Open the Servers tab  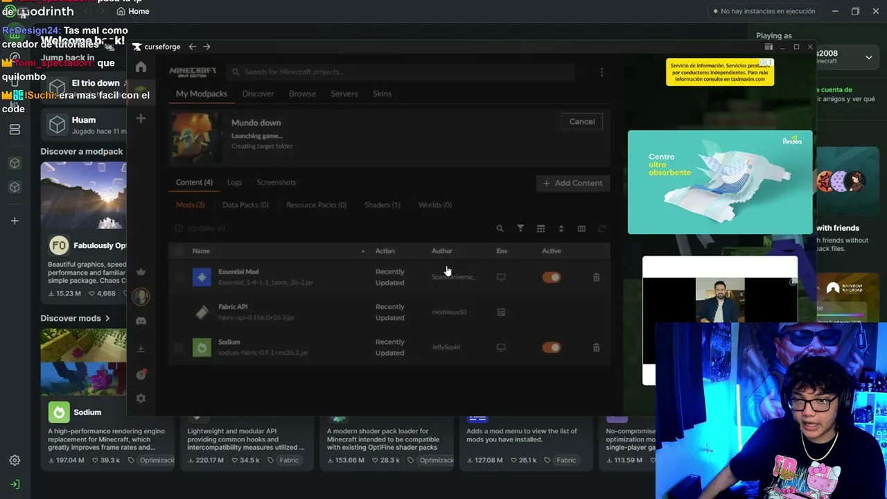(x=344, y=94)
